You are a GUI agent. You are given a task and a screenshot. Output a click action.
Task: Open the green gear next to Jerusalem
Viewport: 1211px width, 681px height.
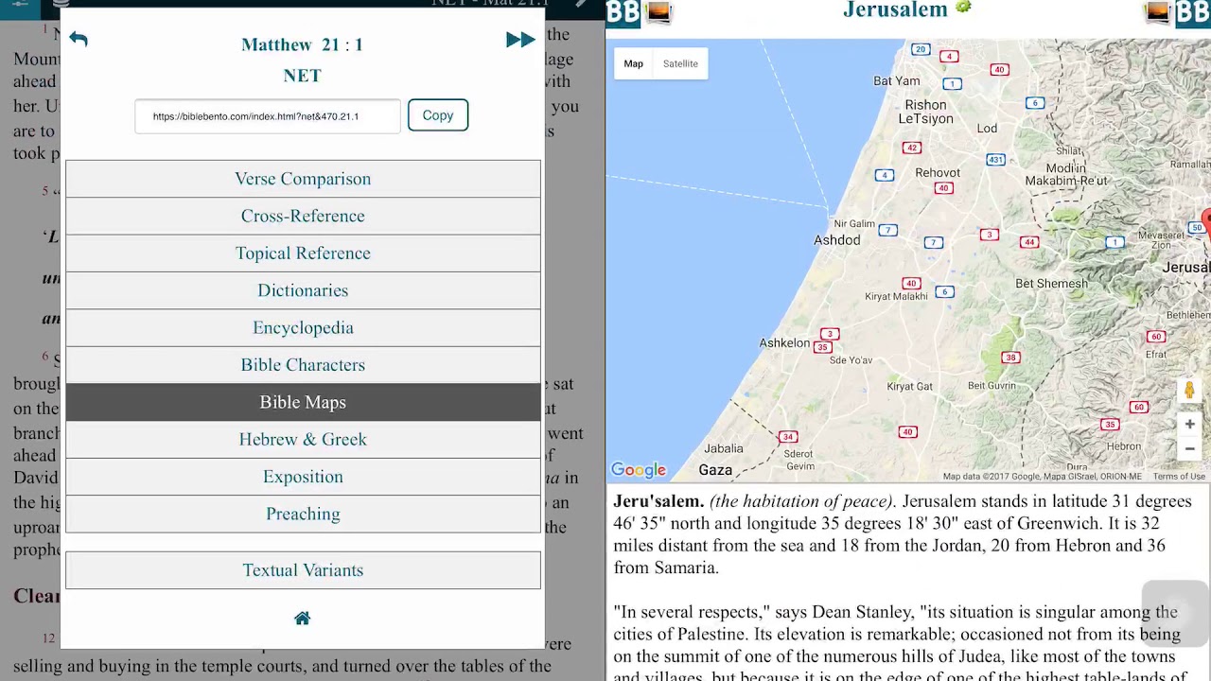(x=963, y=8)
